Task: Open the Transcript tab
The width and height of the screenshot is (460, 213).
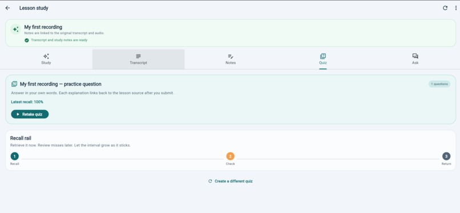Action: [138, 59]
